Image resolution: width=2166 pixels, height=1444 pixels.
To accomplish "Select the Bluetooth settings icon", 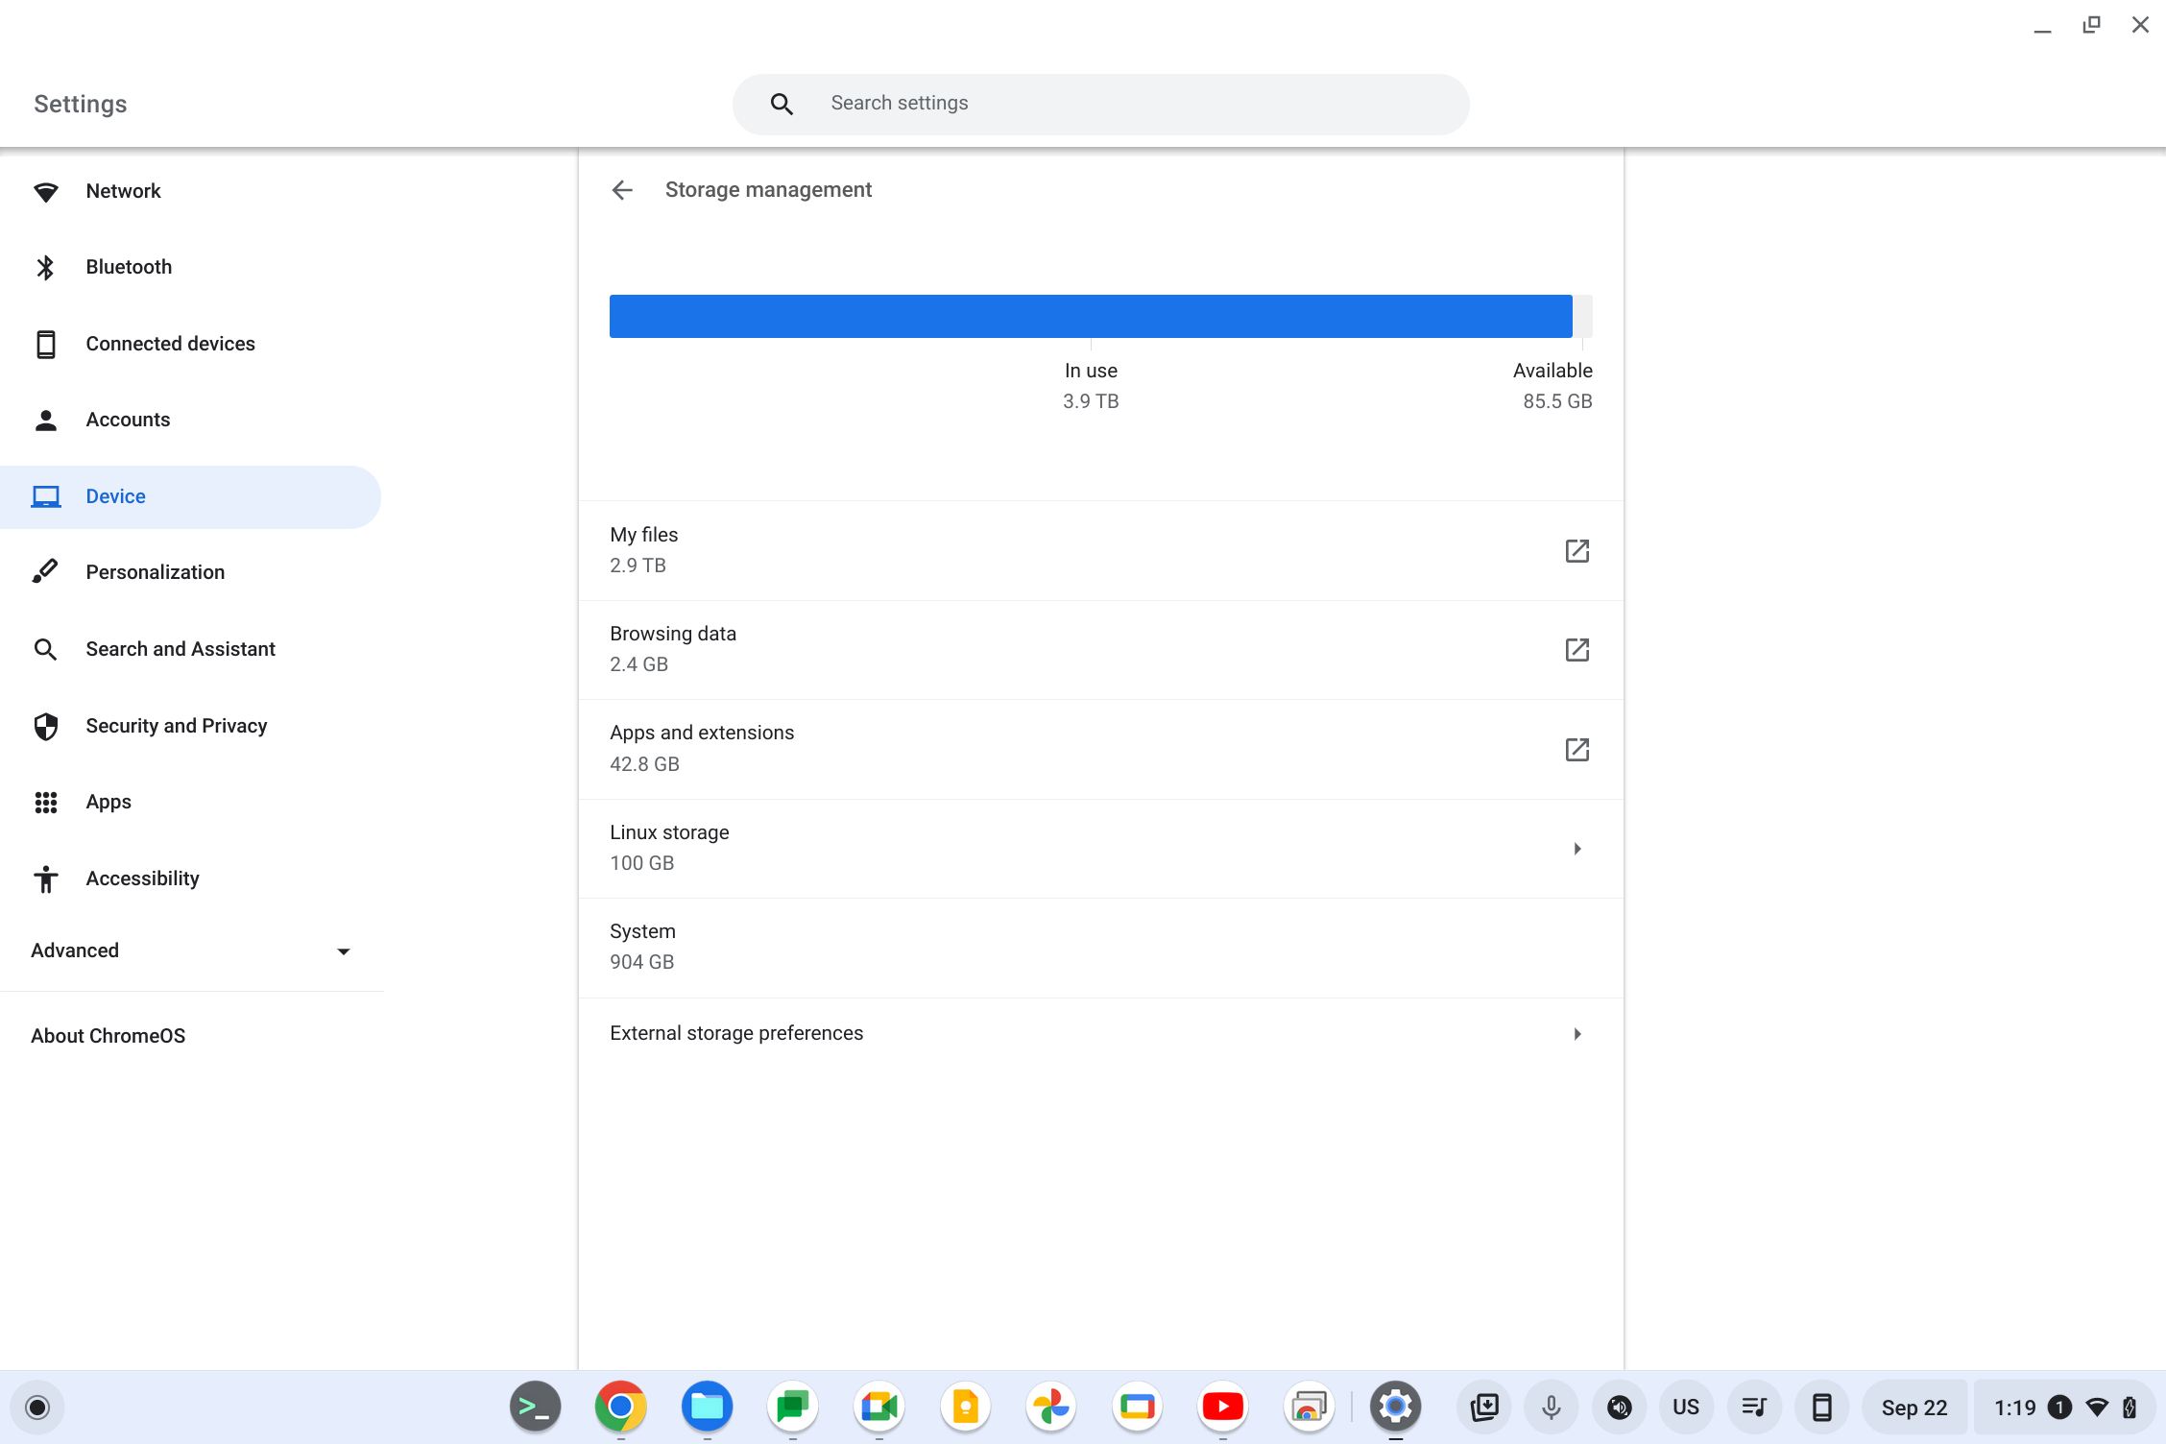I will point(45,266).
